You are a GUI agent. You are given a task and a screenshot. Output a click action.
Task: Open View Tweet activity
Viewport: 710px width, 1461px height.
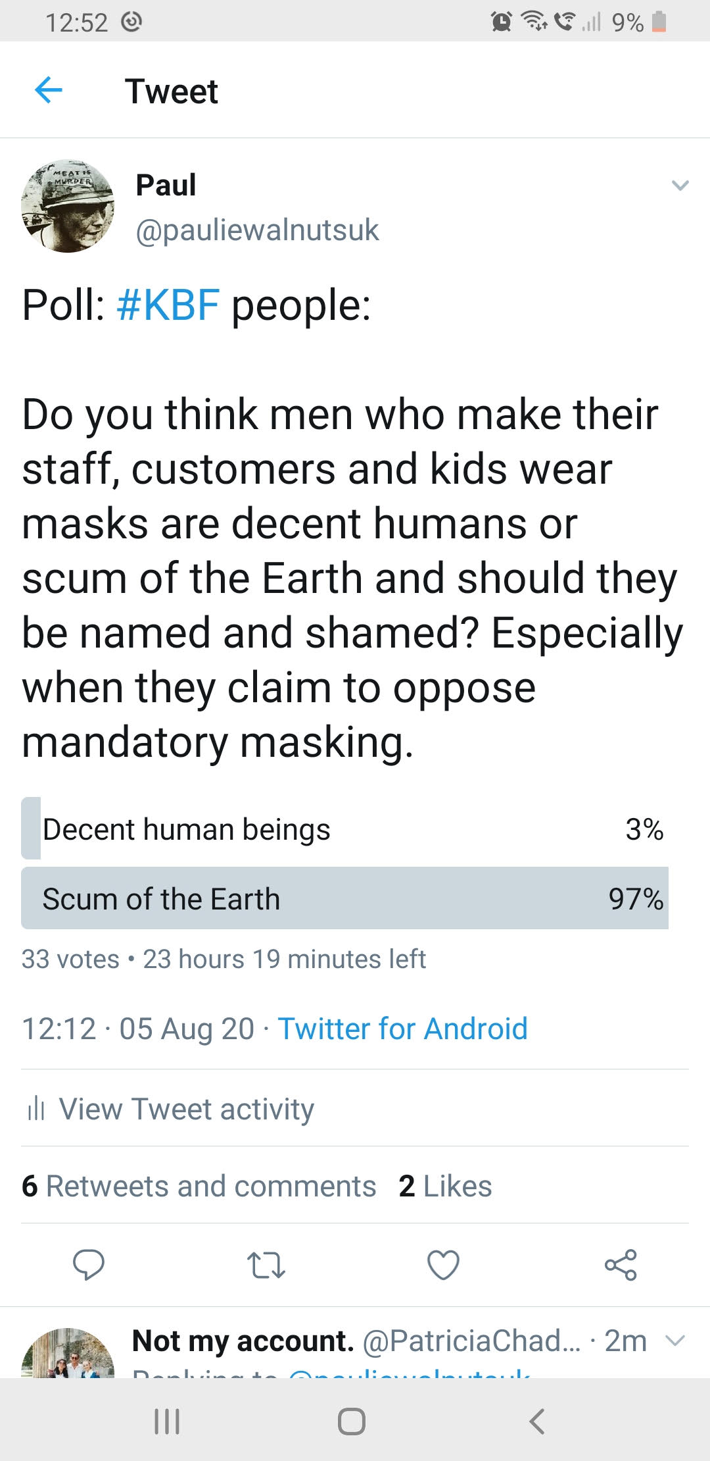tap(187, 1109)
